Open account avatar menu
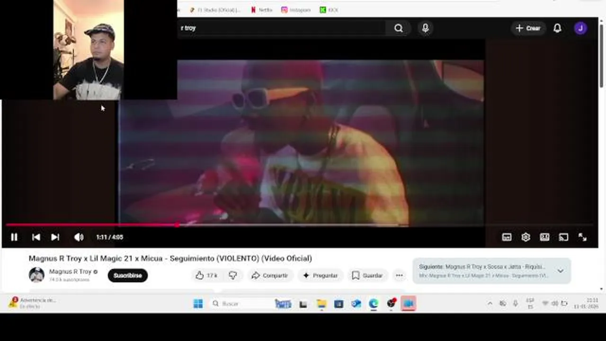This screenshot has width=606, height=341. [x=580, y=28]
